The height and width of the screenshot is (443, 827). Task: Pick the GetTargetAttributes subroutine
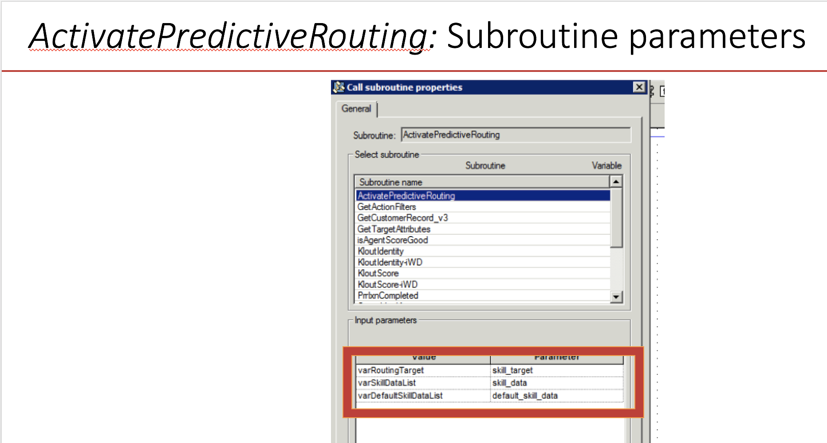pyautogui.click(x=394, y=229)
